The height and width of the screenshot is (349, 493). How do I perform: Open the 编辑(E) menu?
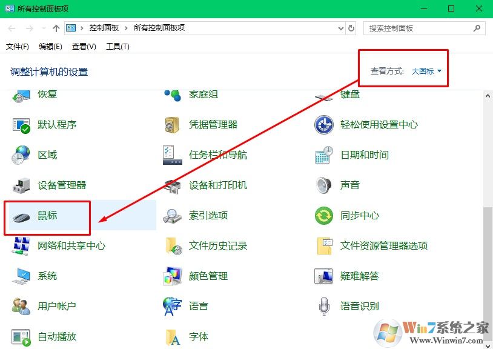tap(50, 47)
